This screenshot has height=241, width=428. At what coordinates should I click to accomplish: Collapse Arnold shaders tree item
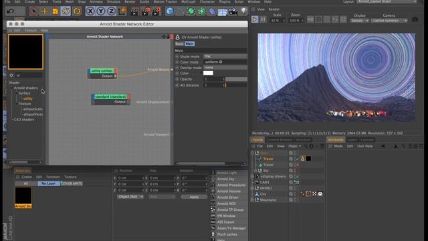pyautogui.click(x=12, y=88)
